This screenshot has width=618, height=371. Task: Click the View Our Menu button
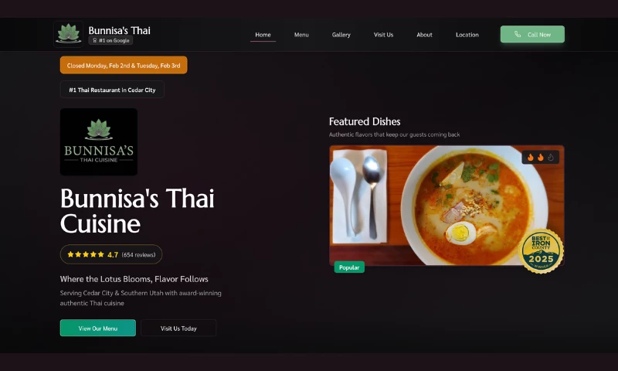coord(98,328)
